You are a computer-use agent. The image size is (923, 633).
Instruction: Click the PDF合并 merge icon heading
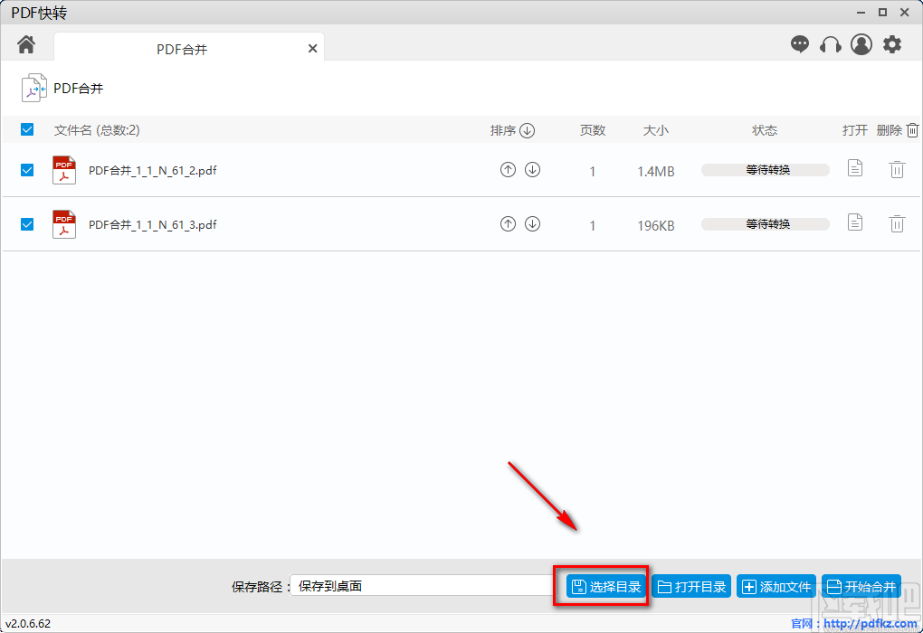[34, 89]
